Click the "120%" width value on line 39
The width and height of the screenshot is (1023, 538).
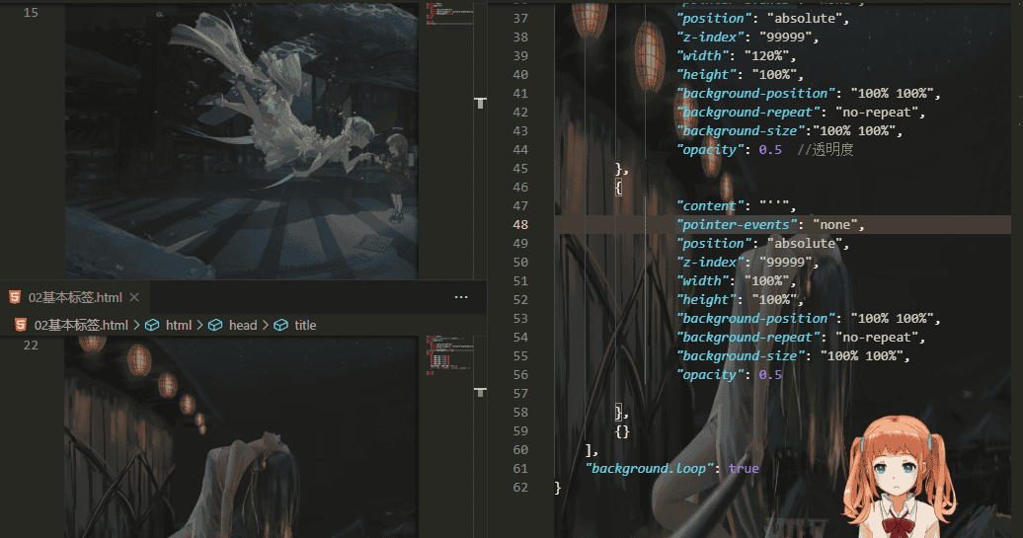pyautogui.click(x=769, y=56)
